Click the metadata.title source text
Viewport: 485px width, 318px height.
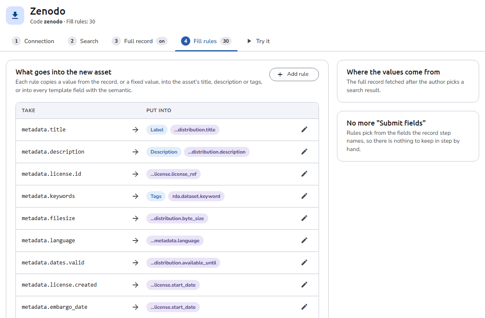point(43,129)
